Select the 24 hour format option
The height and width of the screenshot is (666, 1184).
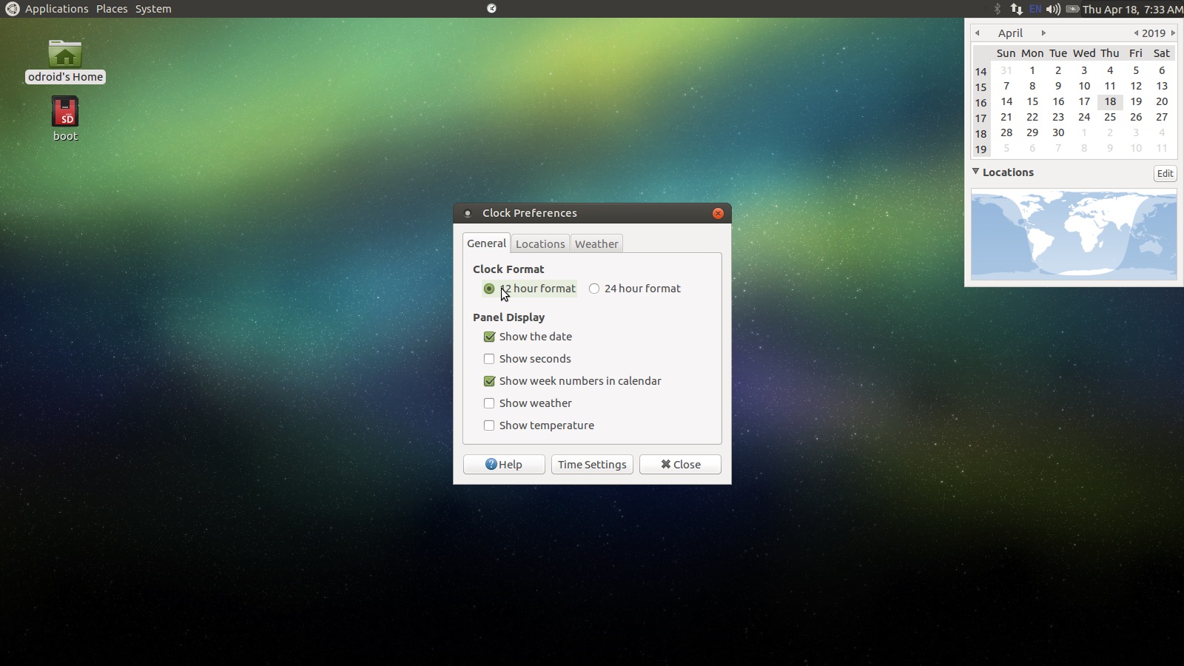click(x=594, y=289)
